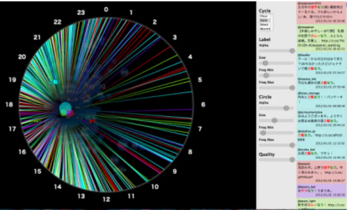Click the Label Freq Min slider
Viewport: 349px width, 210px height.
click(276, 75)
